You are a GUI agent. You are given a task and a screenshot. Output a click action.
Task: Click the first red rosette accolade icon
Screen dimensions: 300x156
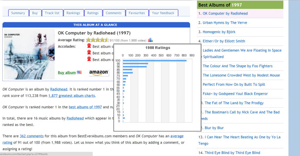pos(89,46)
